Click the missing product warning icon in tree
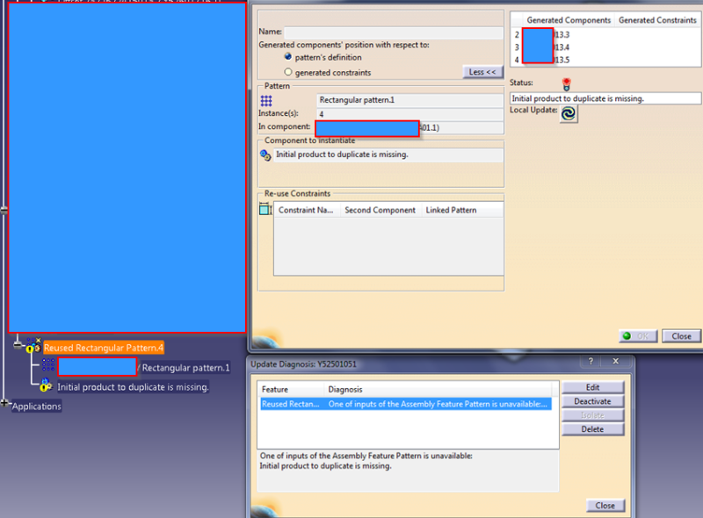 tap(46, 385)
